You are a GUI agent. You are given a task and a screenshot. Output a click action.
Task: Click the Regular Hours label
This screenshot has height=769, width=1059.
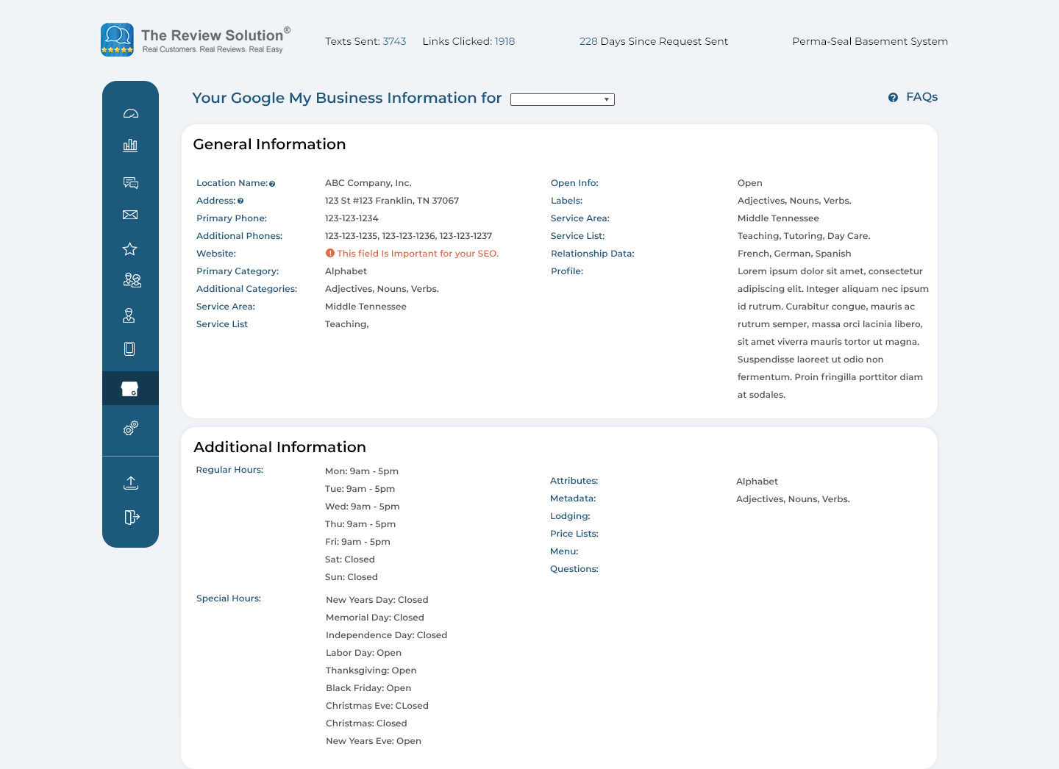click(x=229, y=470)
